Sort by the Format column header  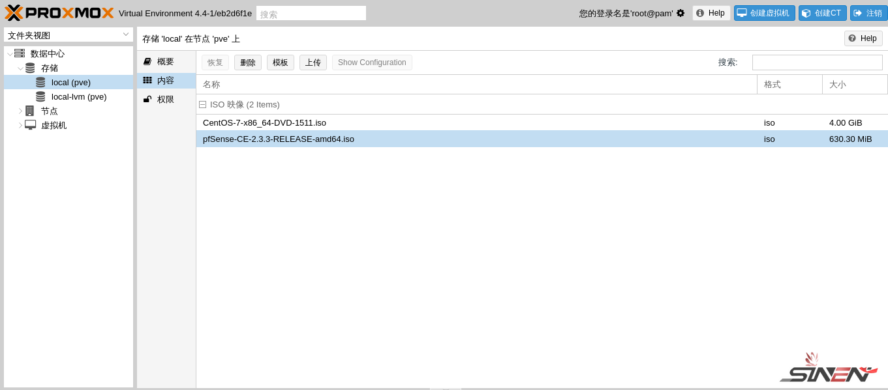tap(789, 85)
